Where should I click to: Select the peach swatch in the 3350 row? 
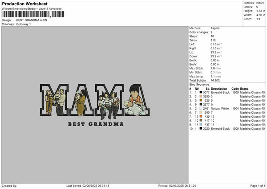201,96
